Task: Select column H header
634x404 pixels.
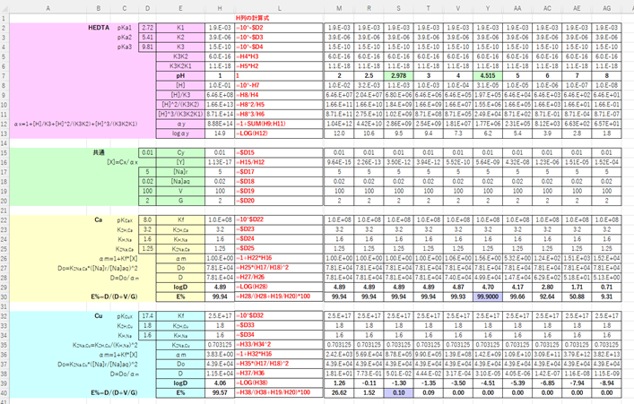Action: coord(220,8)
